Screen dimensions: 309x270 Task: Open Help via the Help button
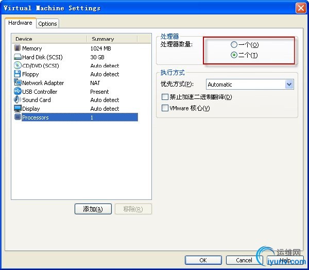coord(285,260)
